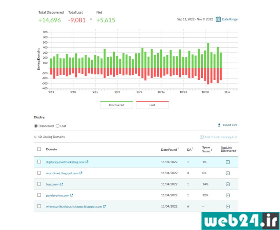This screenshot has height=230, width=280.
Task: Open the woc-bivx6.blogspot.com domain link
Action: pos(62,173)
